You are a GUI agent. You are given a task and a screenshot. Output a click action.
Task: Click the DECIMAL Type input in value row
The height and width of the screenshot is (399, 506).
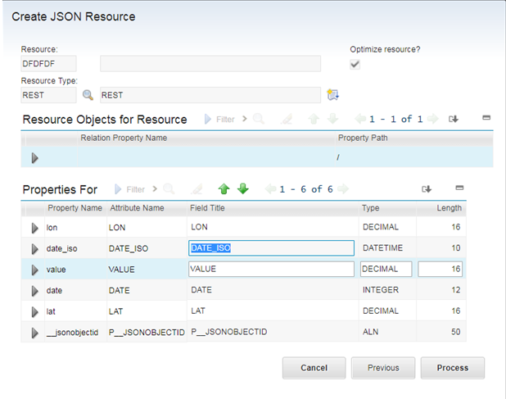coord(386,269)
